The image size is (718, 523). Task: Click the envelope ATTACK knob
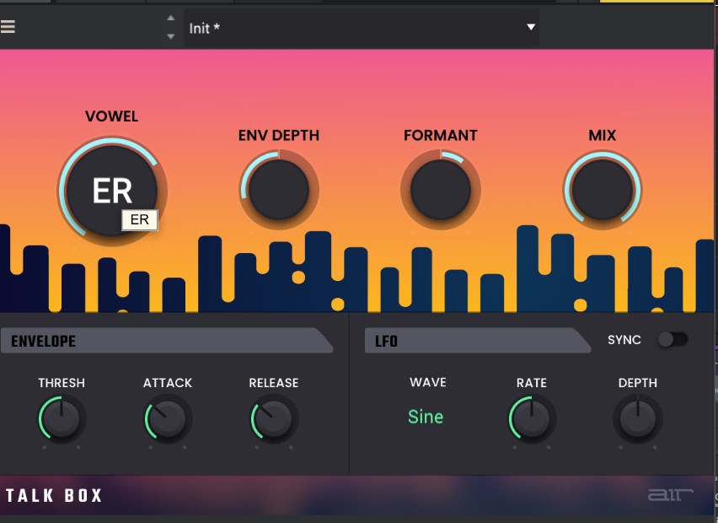point(168,418)
